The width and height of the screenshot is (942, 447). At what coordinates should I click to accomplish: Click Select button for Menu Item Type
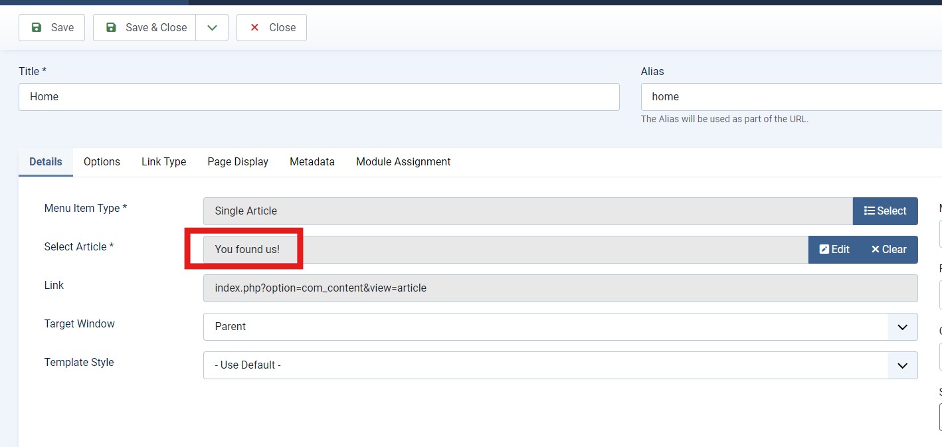pos(885,211)
